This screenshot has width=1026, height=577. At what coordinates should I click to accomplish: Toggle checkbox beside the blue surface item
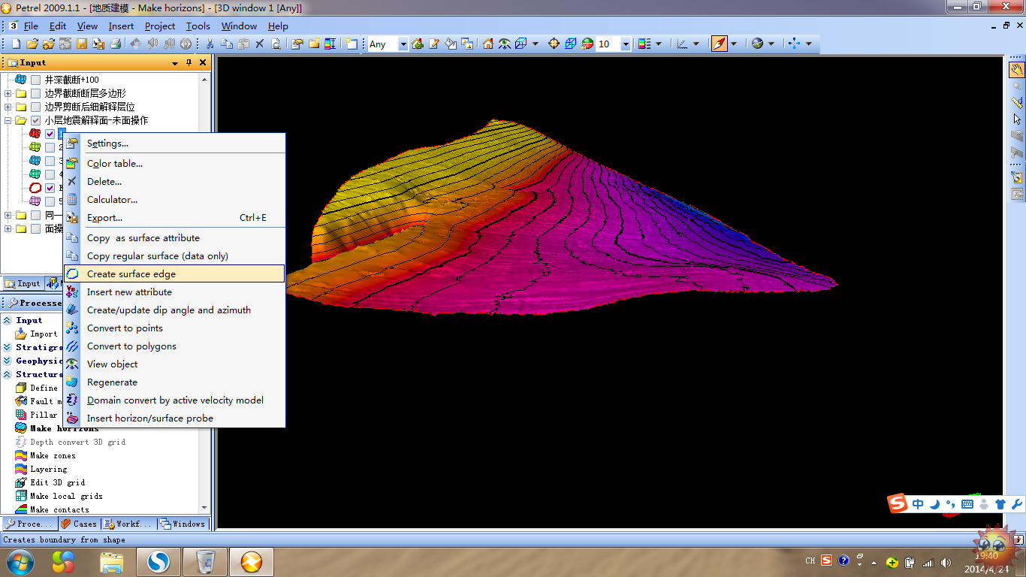click(50, 161)
